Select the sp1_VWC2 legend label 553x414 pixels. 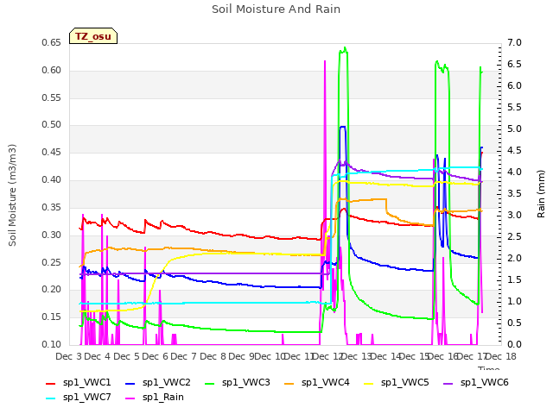point(167,382)
